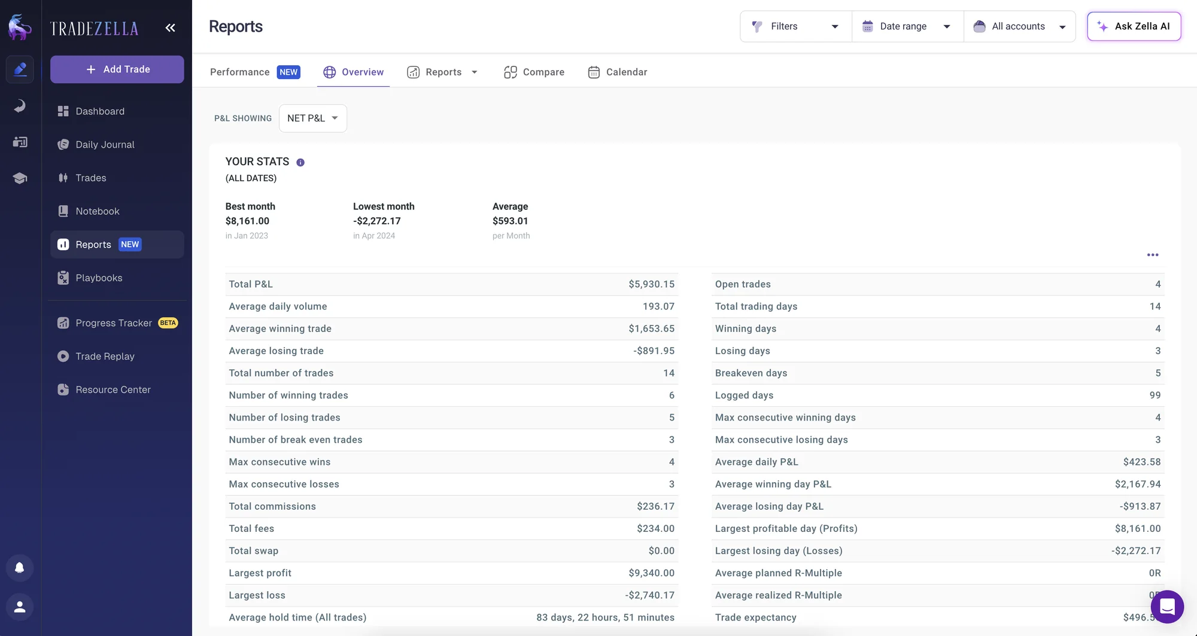Open the user profile icon
Viewport: 1197px width, 636px height.
[x=20, y=607]
